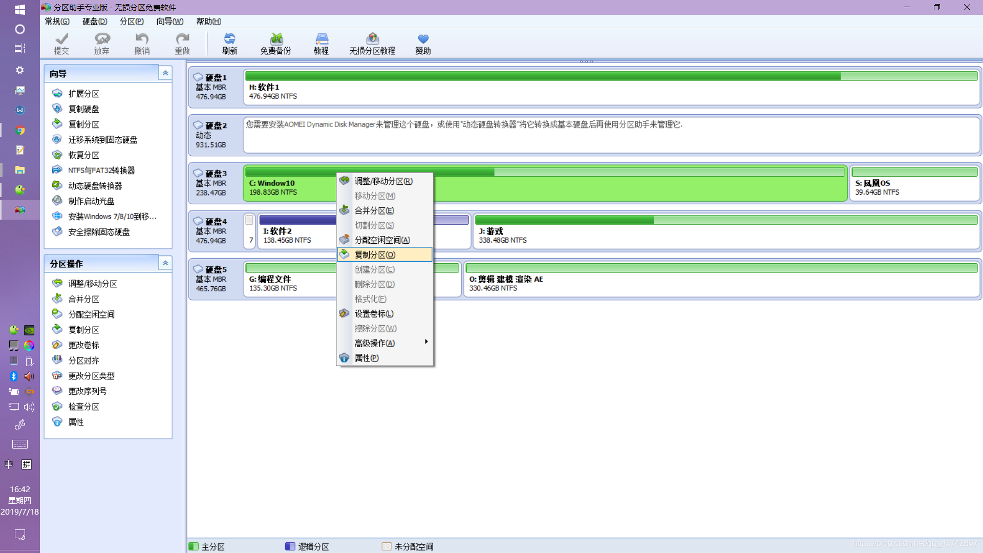Viewport: 983px width, 553px height.
Task: Collapse the 分区操作 panel
Action: [x=165, y=263]
